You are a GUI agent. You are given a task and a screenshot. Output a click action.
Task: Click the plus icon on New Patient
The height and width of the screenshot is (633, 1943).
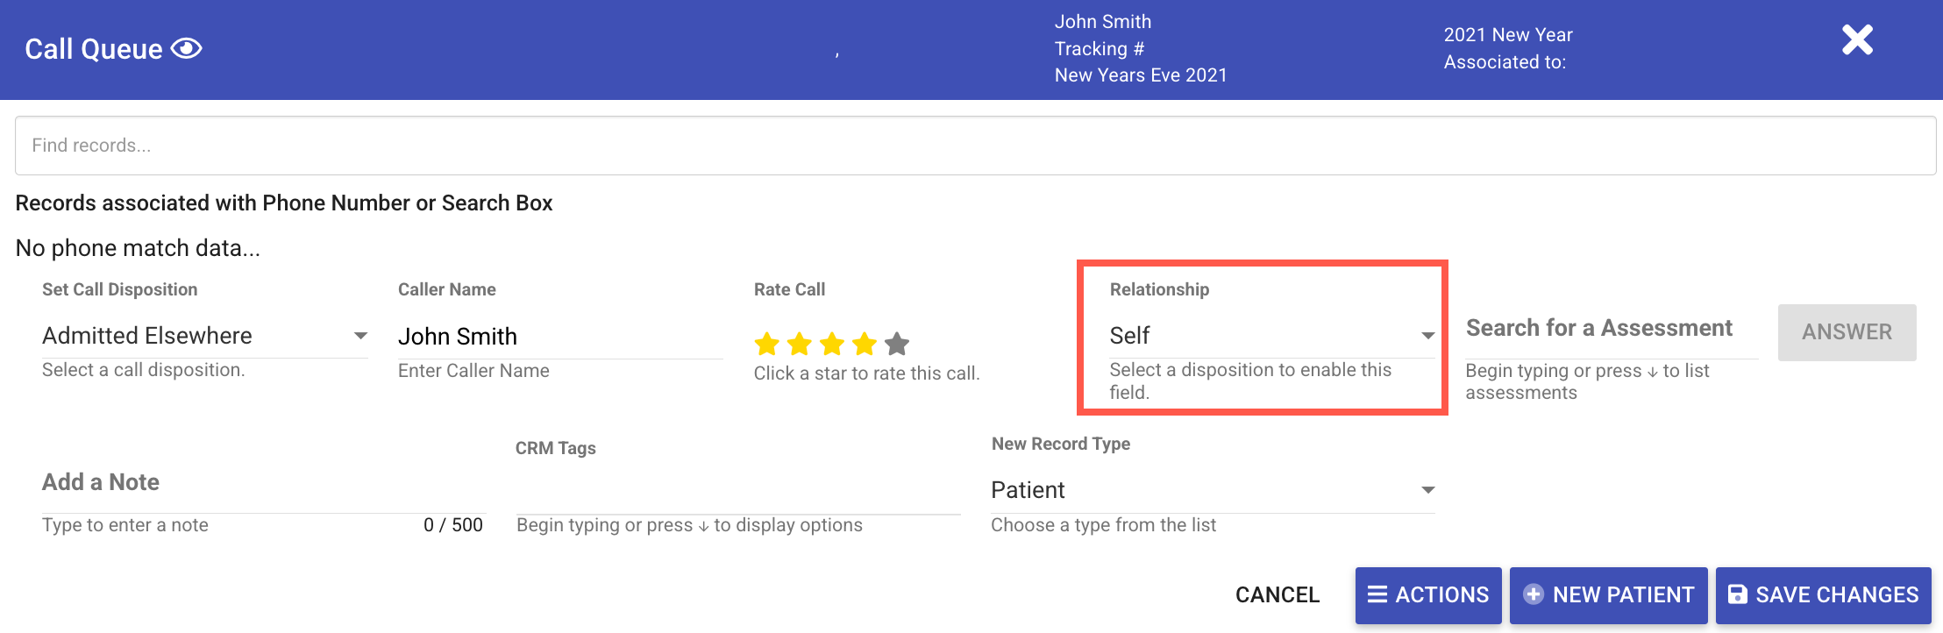coord(1534,594)
